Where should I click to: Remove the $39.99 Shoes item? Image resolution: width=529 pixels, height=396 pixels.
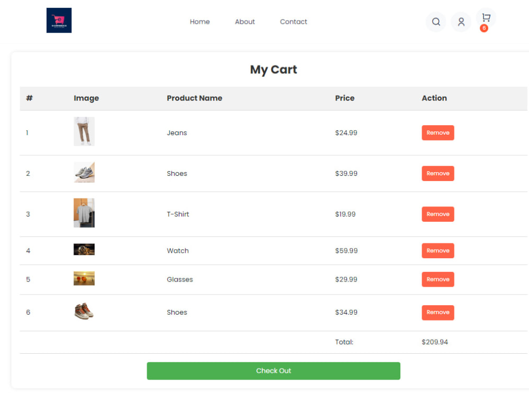(x=437, y=173)
